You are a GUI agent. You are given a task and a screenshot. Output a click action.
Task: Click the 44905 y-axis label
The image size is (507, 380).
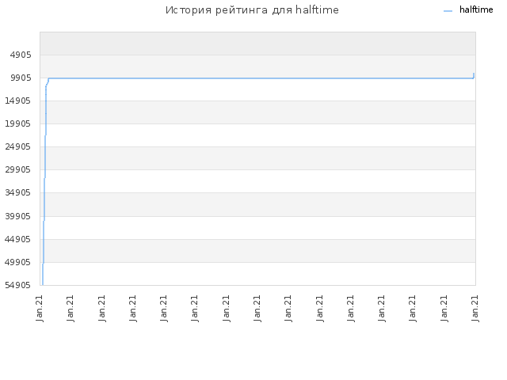pos(18,239)
